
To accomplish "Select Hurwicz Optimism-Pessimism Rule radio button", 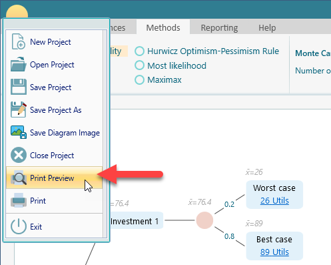I will (139, 51).
